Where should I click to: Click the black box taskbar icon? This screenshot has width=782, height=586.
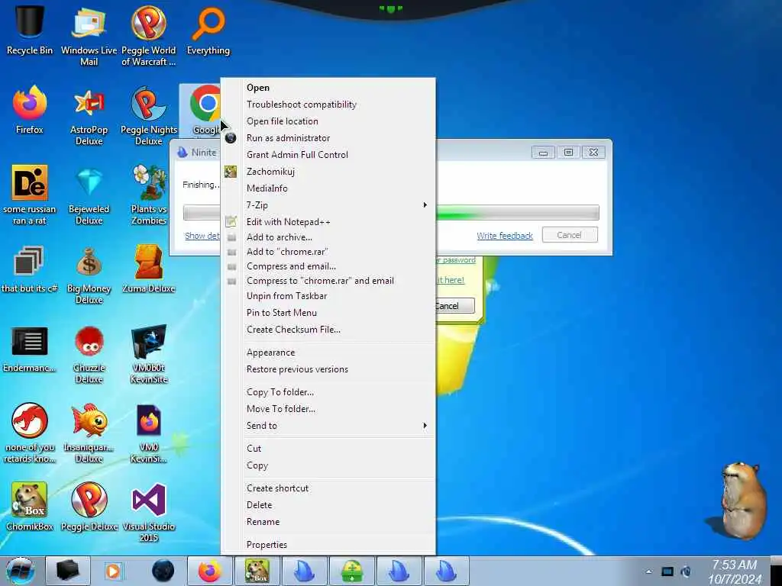(68, 571)
